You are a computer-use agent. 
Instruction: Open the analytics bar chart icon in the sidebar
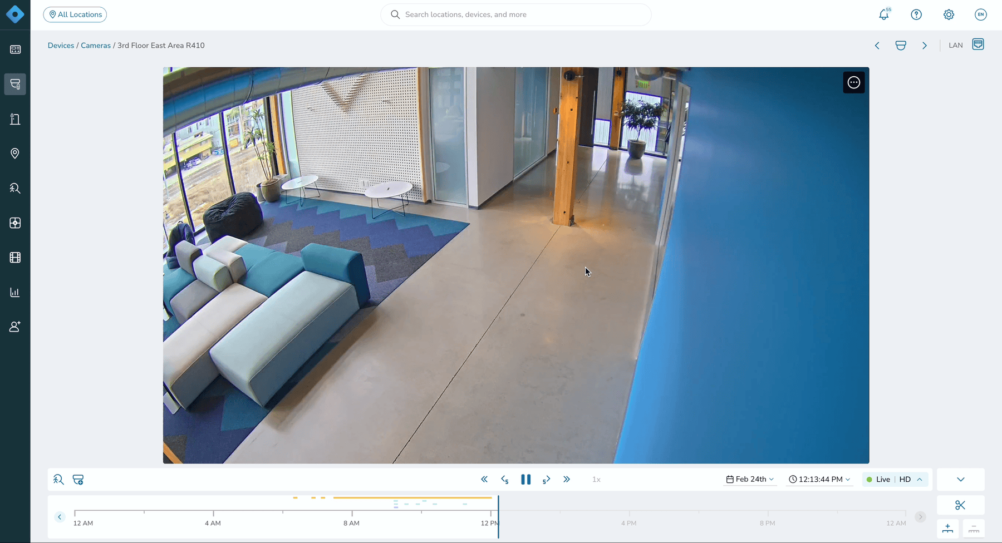pos(15,292)
